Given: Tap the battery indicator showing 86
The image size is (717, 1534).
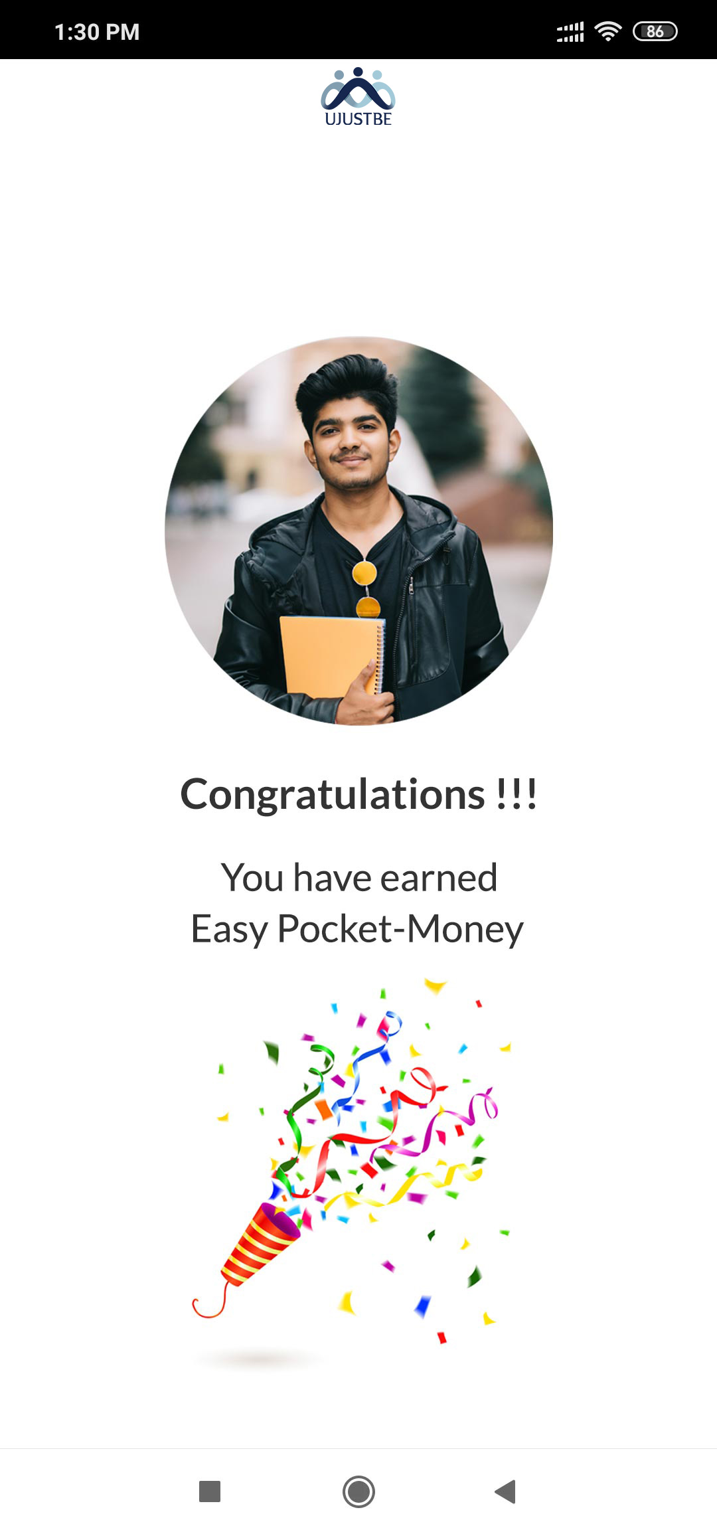Looking at the screenshot, I should pos(655,31).
